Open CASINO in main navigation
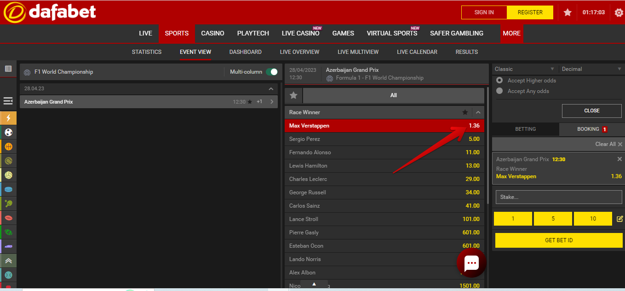 212,33
